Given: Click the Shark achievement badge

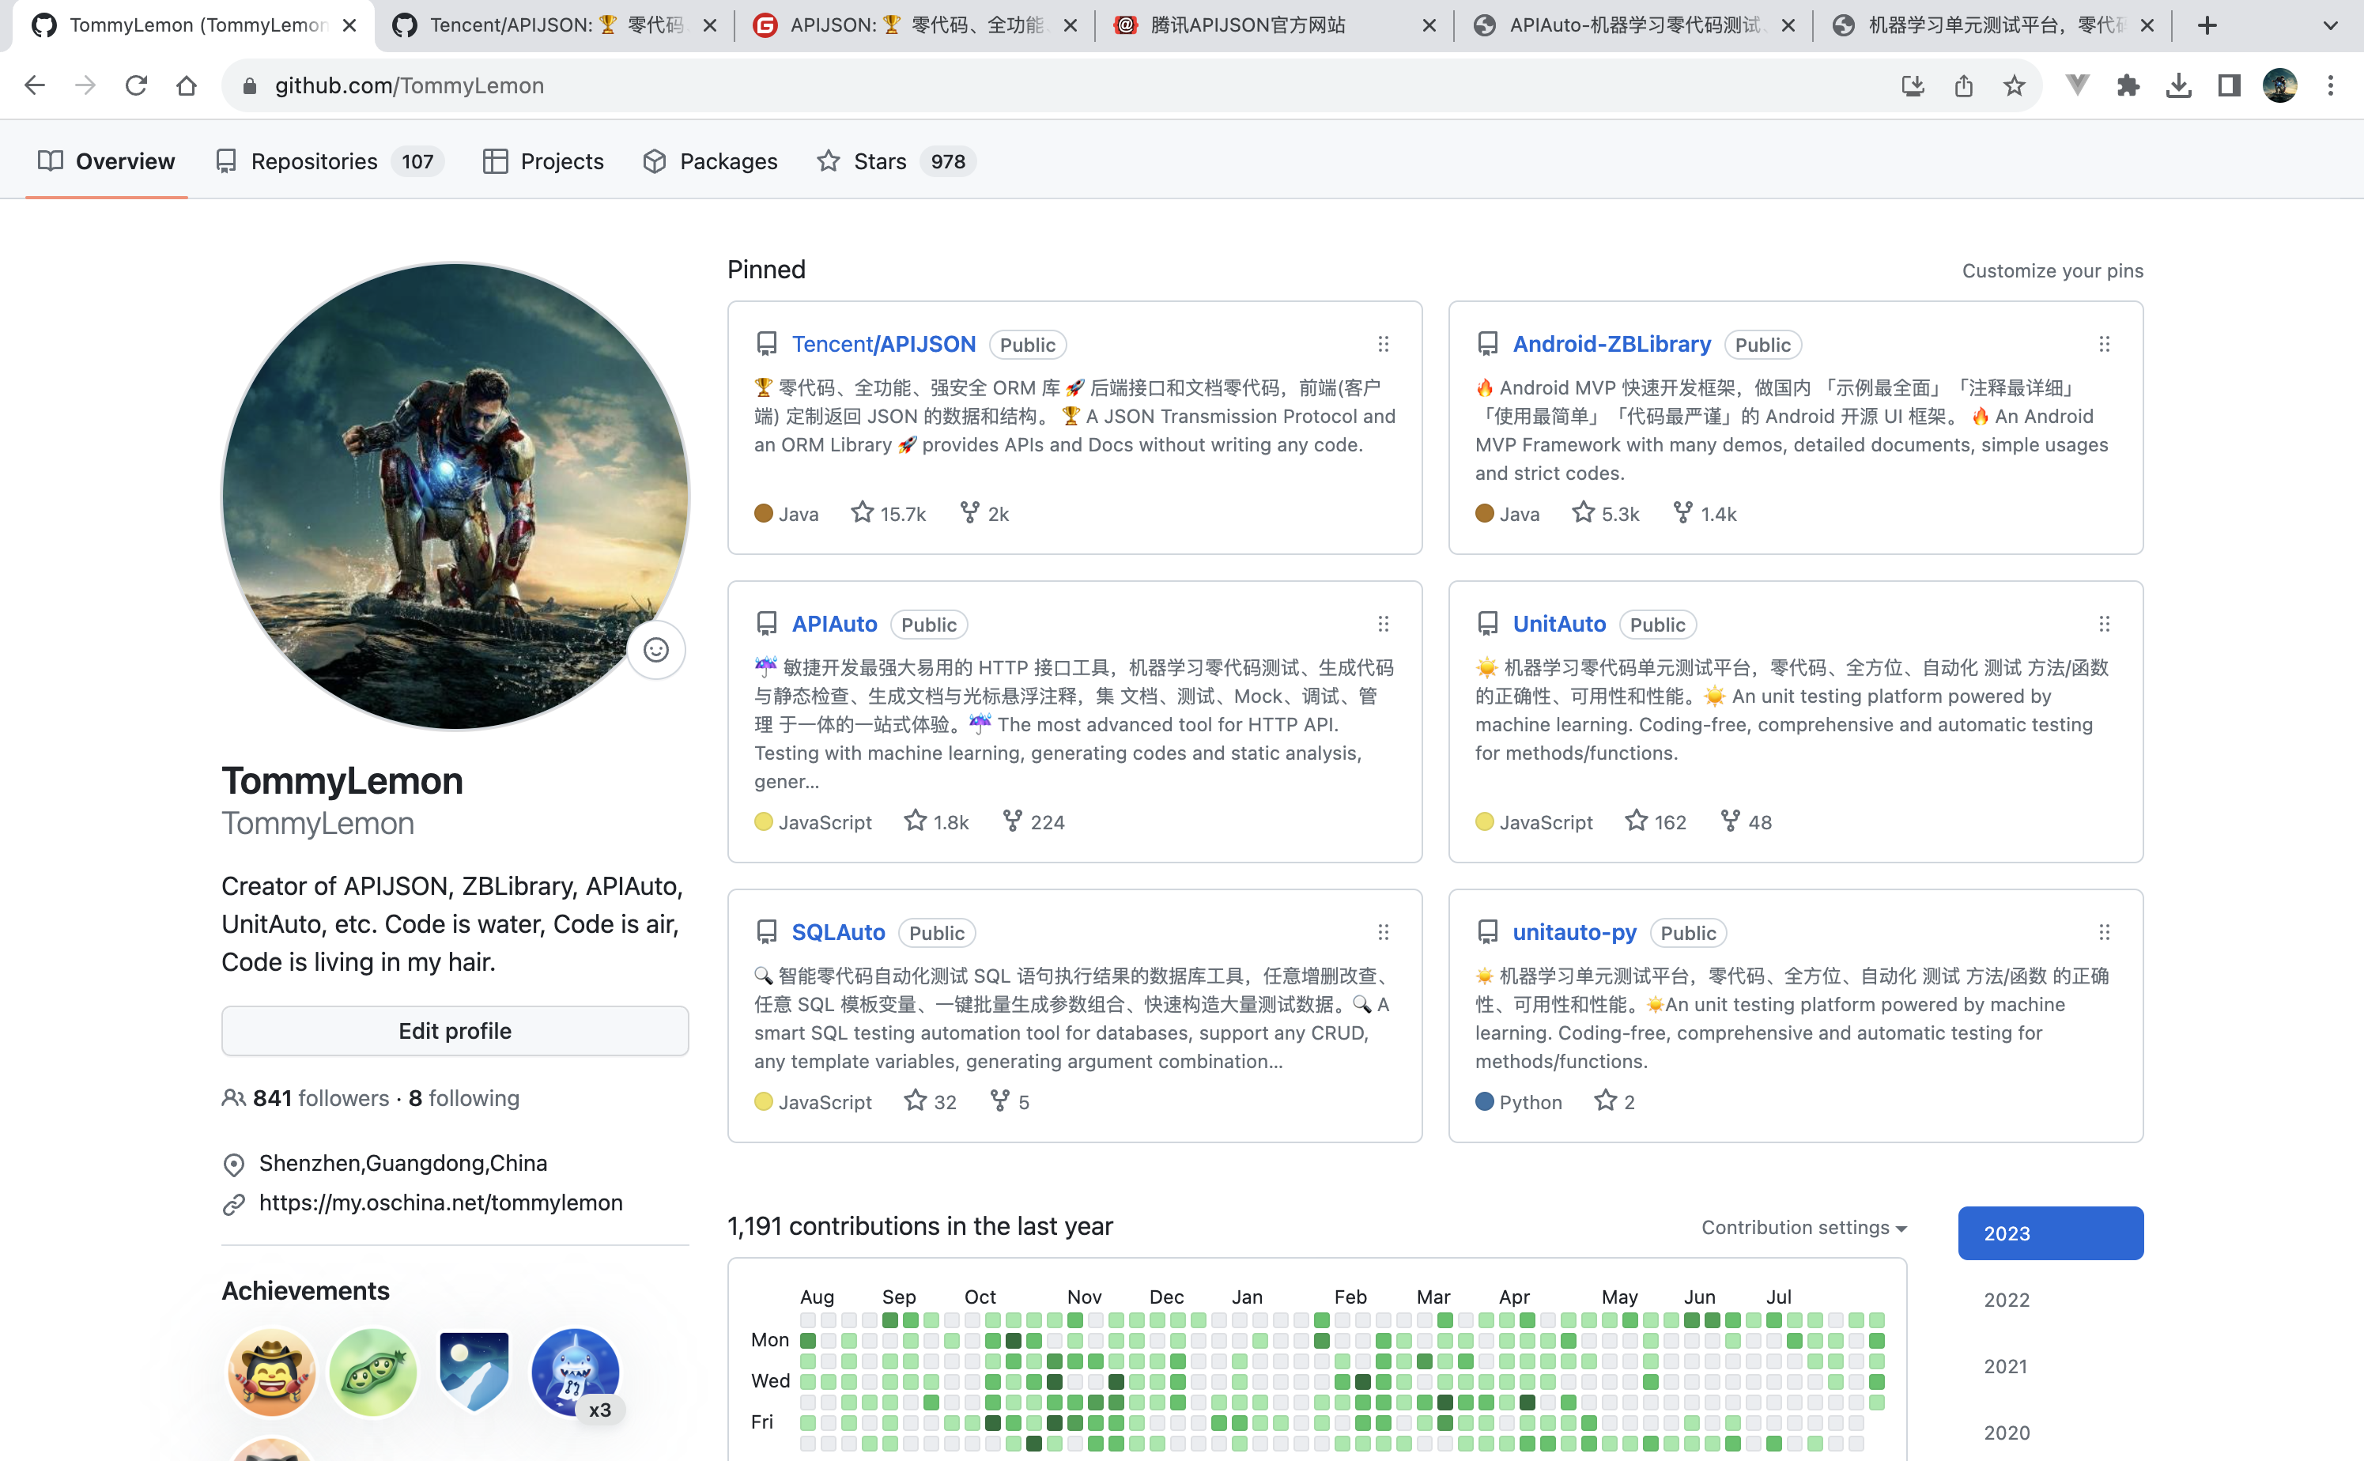Looking at the screenshot, I should click(575, 1371).
